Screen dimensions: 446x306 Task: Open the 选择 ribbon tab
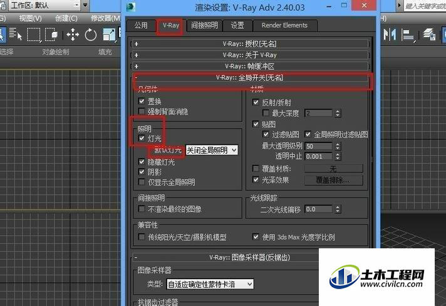pyautogui.click(x=6, y=52)
